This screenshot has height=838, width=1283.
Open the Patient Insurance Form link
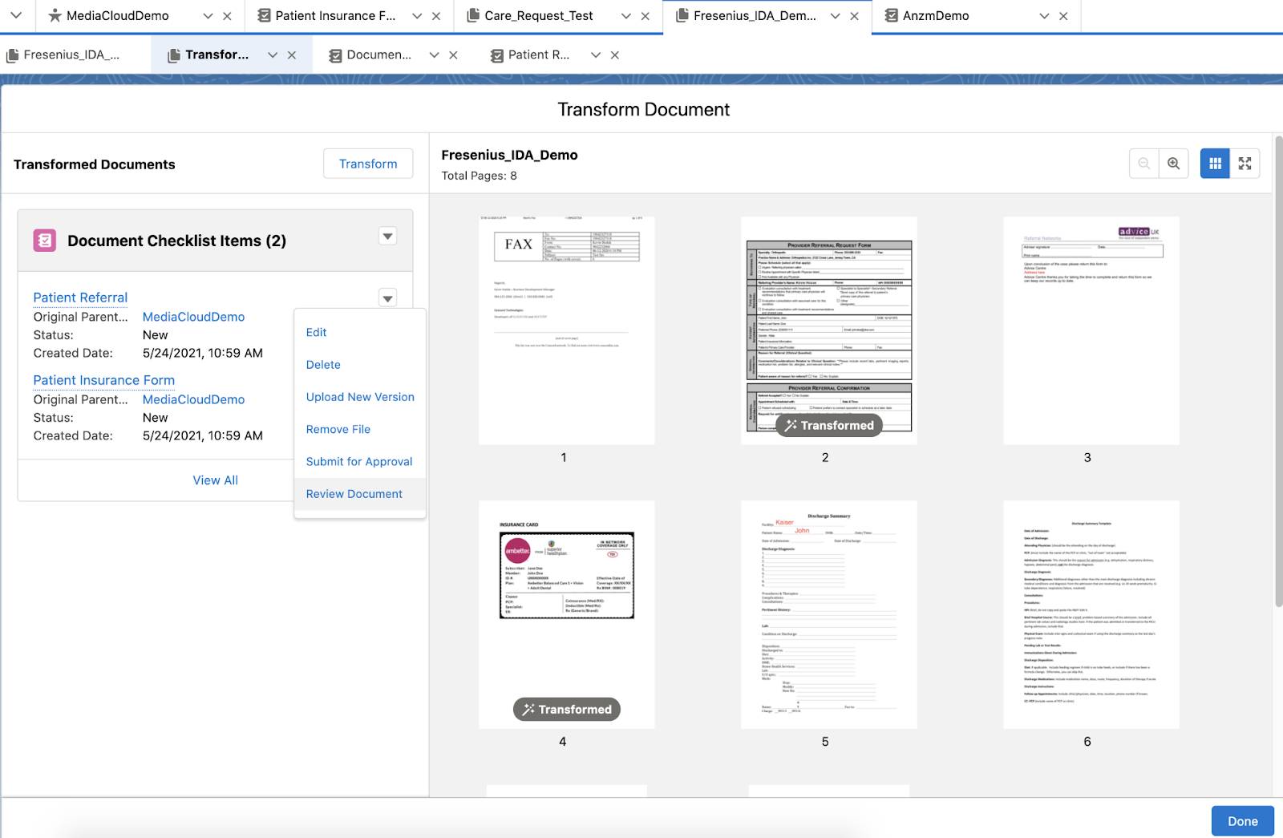tap(104, 380)
